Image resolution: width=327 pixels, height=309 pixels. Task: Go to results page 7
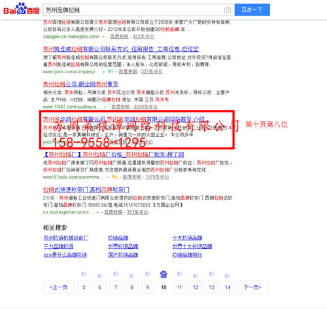116,287
